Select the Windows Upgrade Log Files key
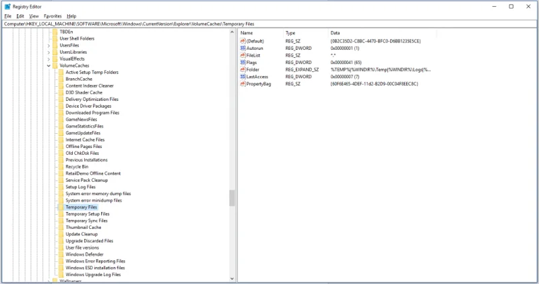539x284 pixels. click(x=93, y=275)
